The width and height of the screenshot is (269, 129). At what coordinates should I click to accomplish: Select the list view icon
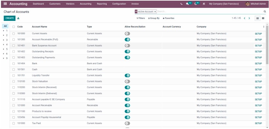coord(258,18)
